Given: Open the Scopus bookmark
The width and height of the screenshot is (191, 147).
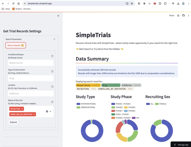Looking at the screenshot, I should coord(22,9).
